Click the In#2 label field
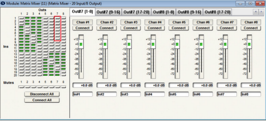 (x=107, y=94)
